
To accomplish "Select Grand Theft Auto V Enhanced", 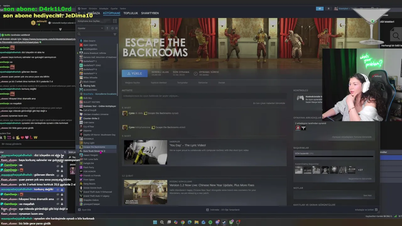I will pyautogui.click(x=97, y=192).
